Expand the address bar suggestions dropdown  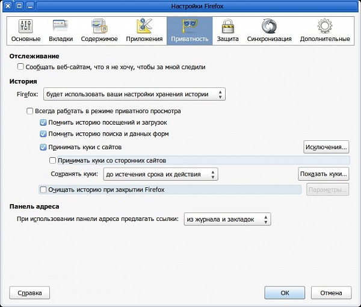(x=227, y=219)
